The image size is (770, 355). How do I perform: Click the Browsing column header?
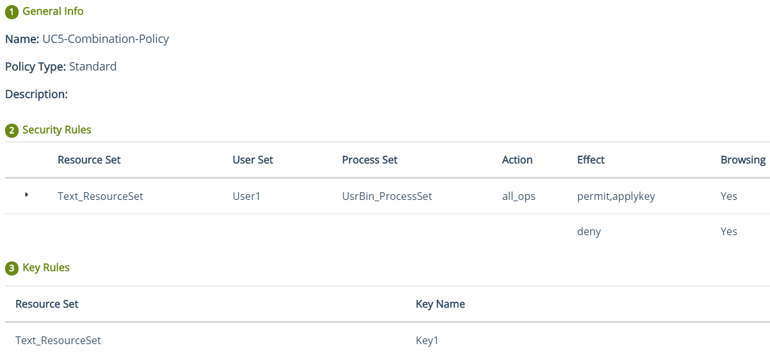(x=742, y=160)
